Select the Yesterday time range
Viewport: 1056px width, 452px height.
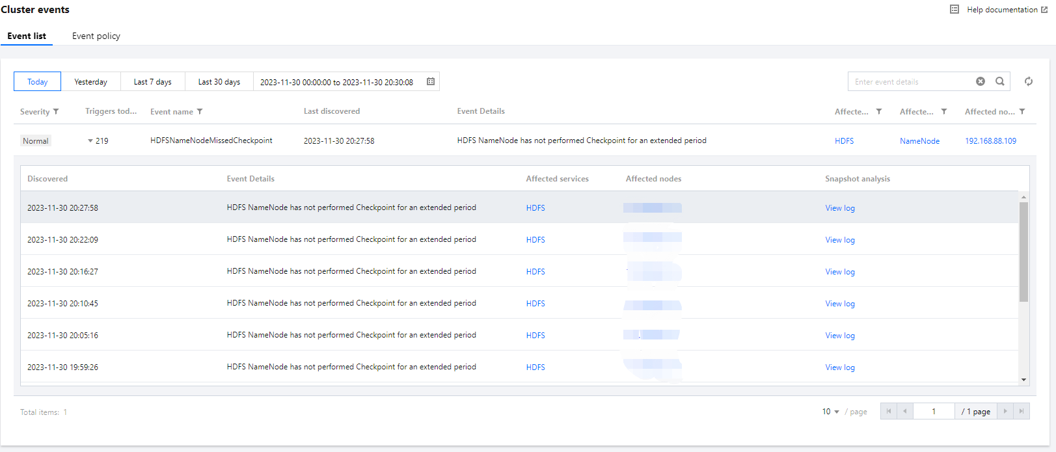coord(90,82)
